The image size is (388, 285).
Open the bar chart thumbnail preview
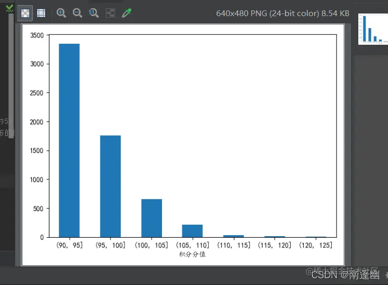[373, 29]
